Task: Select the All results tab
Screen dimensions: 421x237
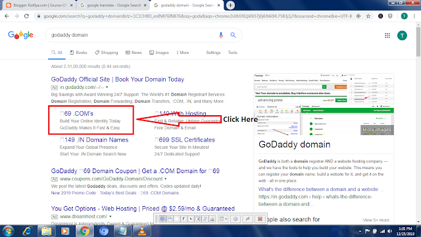Action: point(57,53)
